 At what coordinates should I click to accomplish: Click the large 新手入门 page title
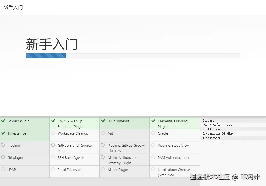click(x=52, y=44)
